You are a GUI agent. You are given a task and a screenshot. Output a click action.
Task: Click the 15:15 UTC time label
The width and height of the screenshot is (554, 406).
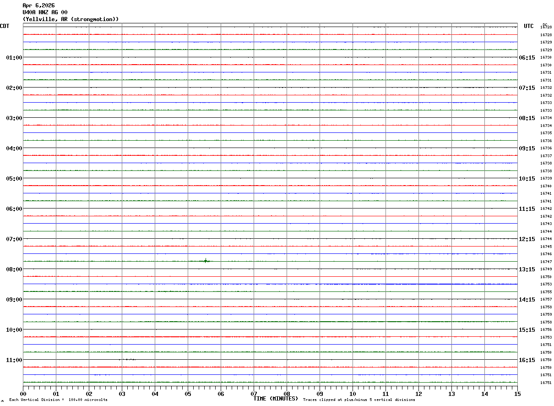(x=527, y=330)
